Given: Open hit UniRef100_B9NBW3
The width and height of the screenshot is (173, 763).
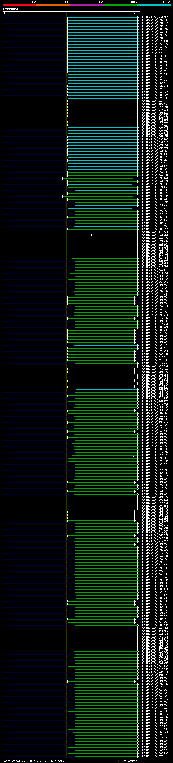Looking at the screenshot, I should (x=155, y=21).
